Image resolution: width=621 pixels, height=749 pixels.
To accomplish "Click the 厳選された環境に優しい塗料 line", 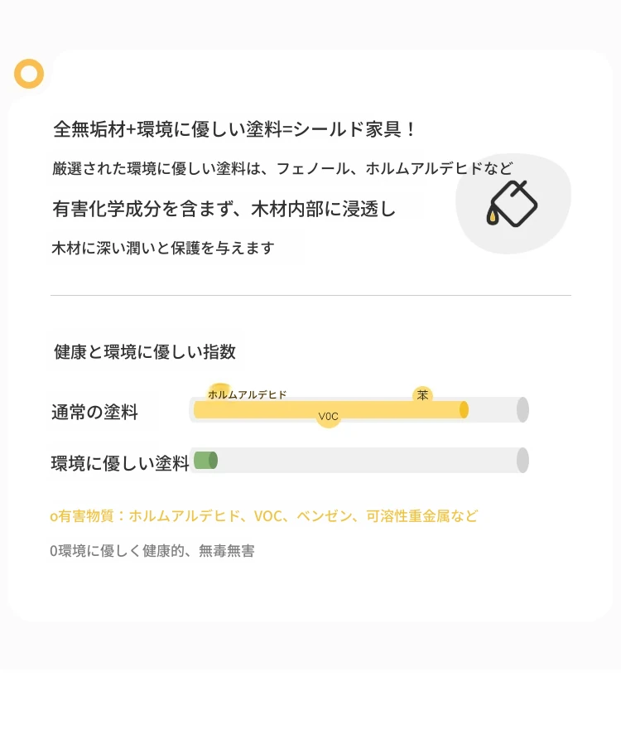I will pos(282,168).
